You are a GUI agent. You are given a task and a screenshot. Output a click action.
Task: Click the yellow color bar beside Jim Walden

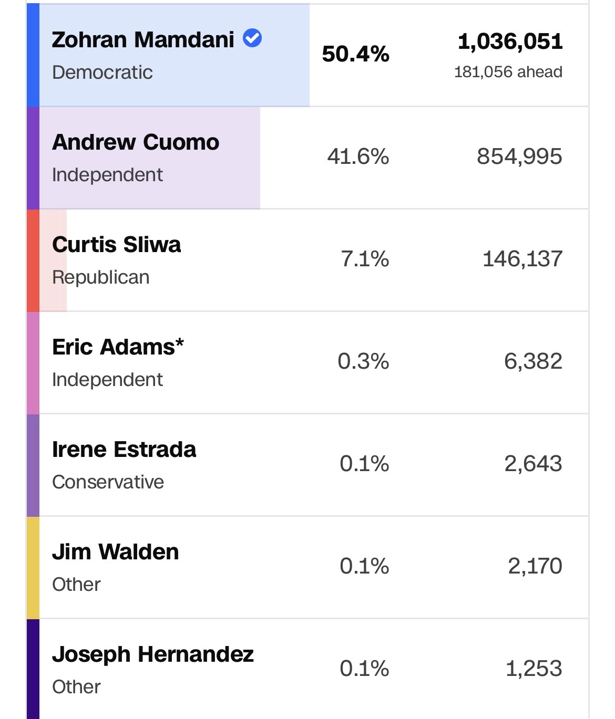pyautogui.click(x=33, y=568)
